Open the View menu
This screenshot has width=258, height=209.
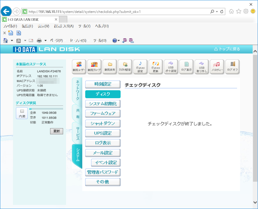coord(44,26)
